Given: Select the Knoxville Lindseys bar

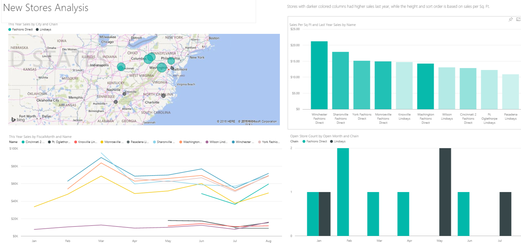Looking at the screenshot, I should point(404,86).
